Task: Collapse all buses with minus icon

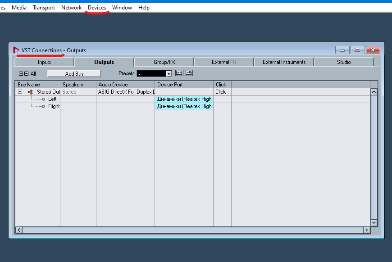Action: click(x=27, y=74)
